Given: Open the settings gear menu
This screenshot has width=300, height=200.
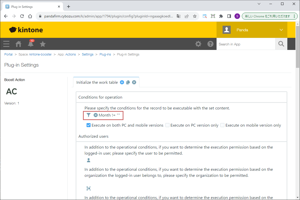Looking at the screenshot, I should pos(198,44).
